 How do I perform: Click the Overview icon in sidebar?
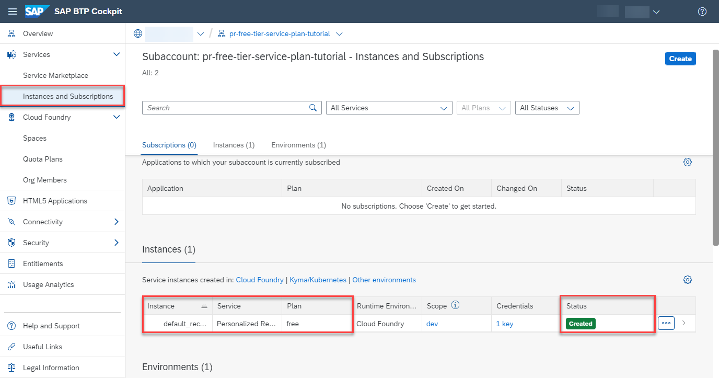pos(11,33)
